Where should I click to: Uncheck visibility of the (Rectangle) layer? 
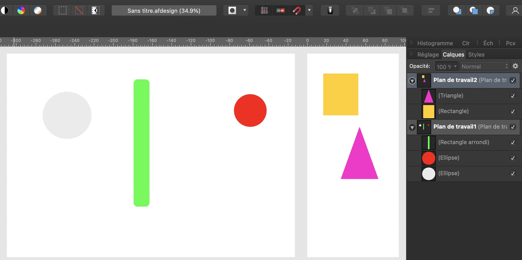(x=513, y=111)
